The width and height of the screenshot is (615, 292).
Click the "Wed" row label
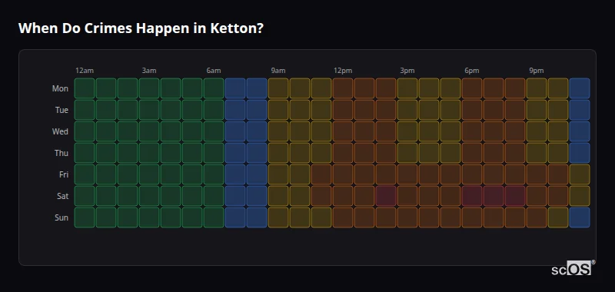pyautogui.click(x=60, y=131)
